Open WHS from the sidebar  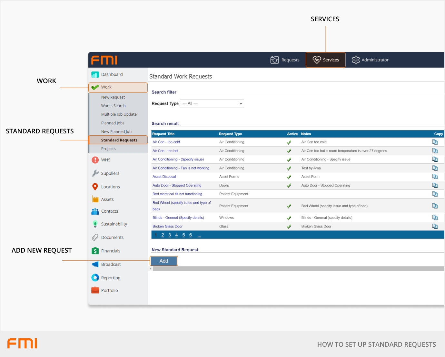105,160
